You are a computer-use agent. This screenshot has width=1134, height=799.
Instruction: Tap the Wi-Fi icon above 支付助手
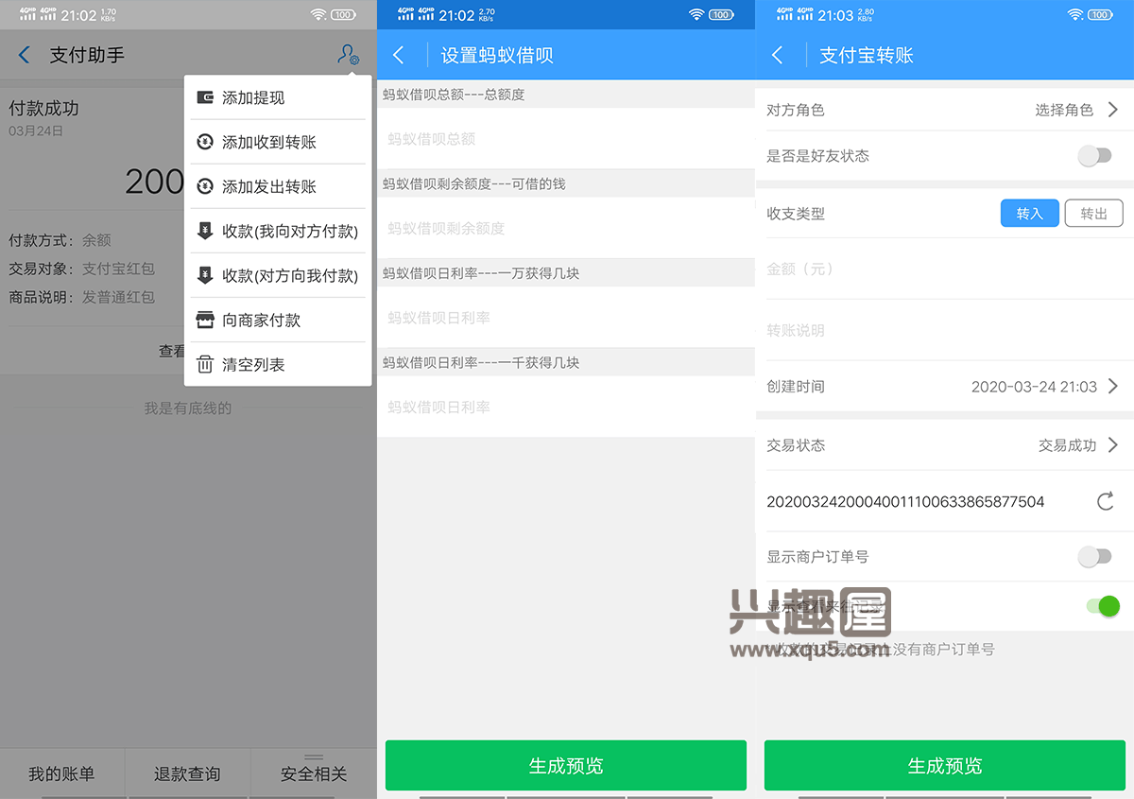click(318, 15)
